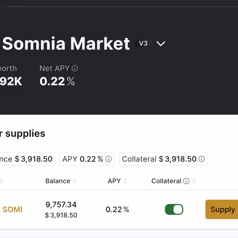Sort by the APY column arrows
This screenshot has width=238, height=238.
pyautogui.click(x=125, y=181)
